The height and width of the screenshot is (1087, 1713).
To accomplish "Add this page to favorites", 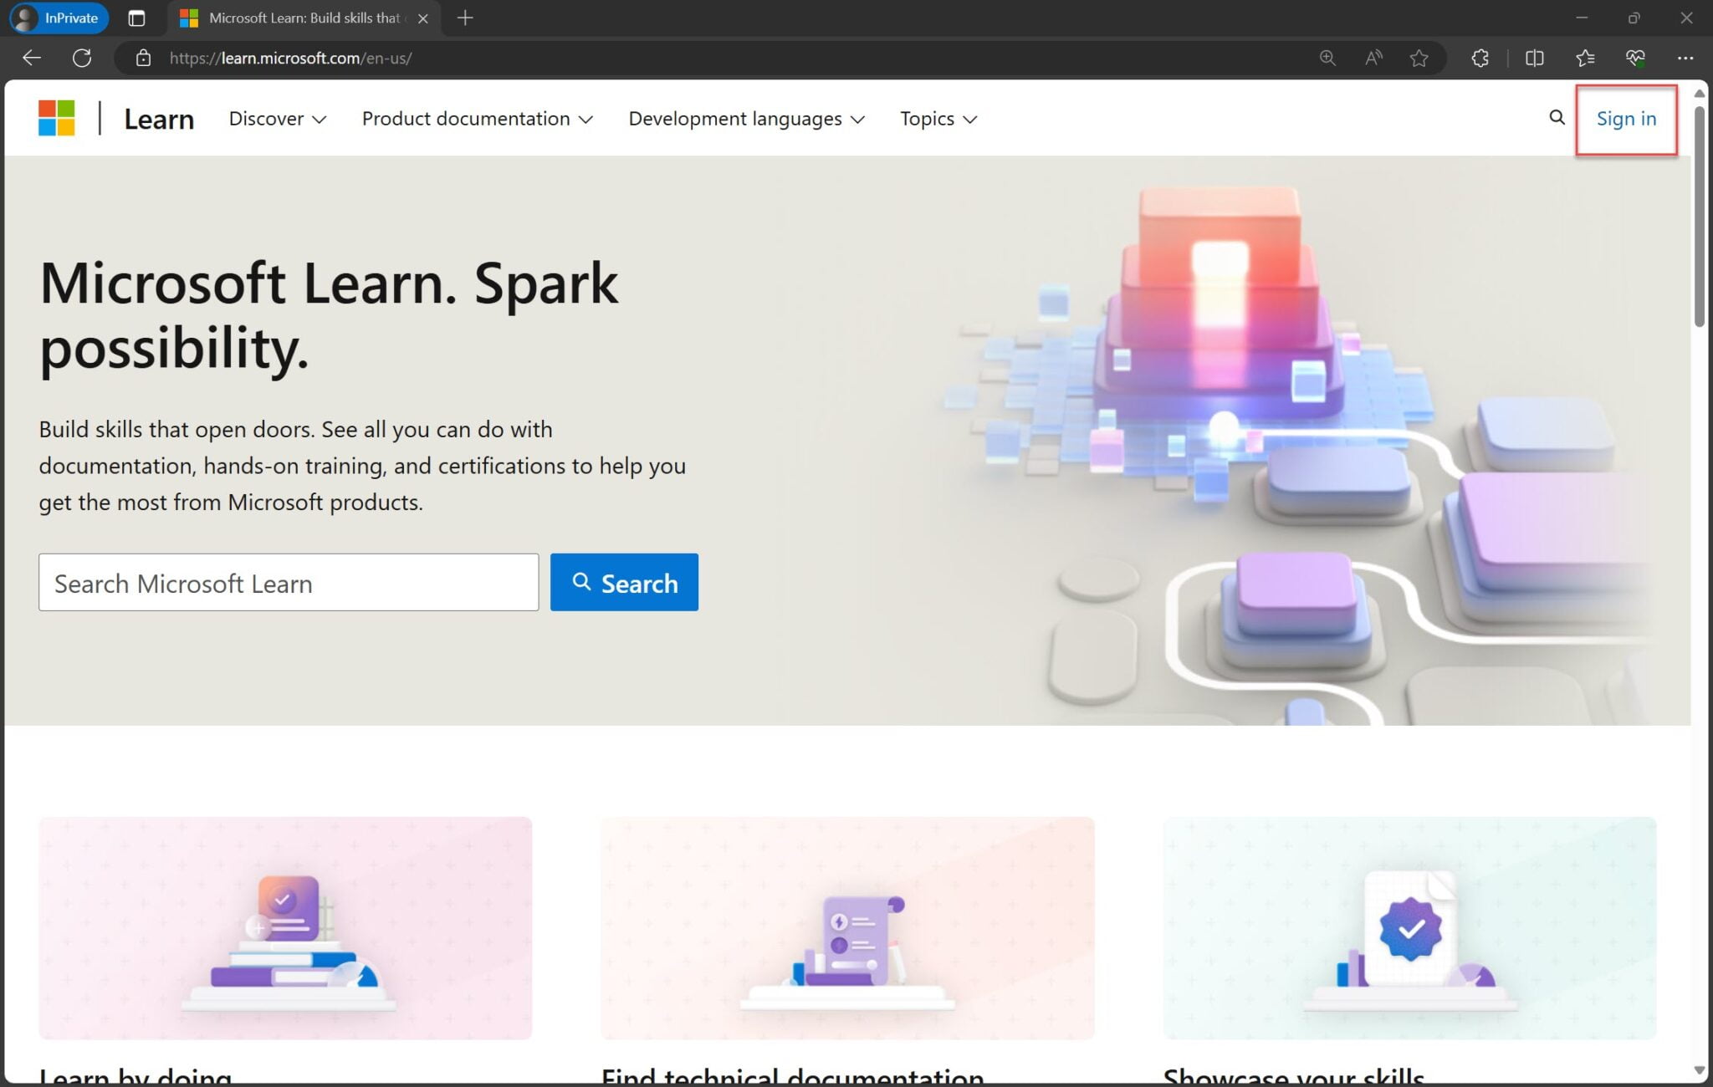I will click(x=1419, y=58).
